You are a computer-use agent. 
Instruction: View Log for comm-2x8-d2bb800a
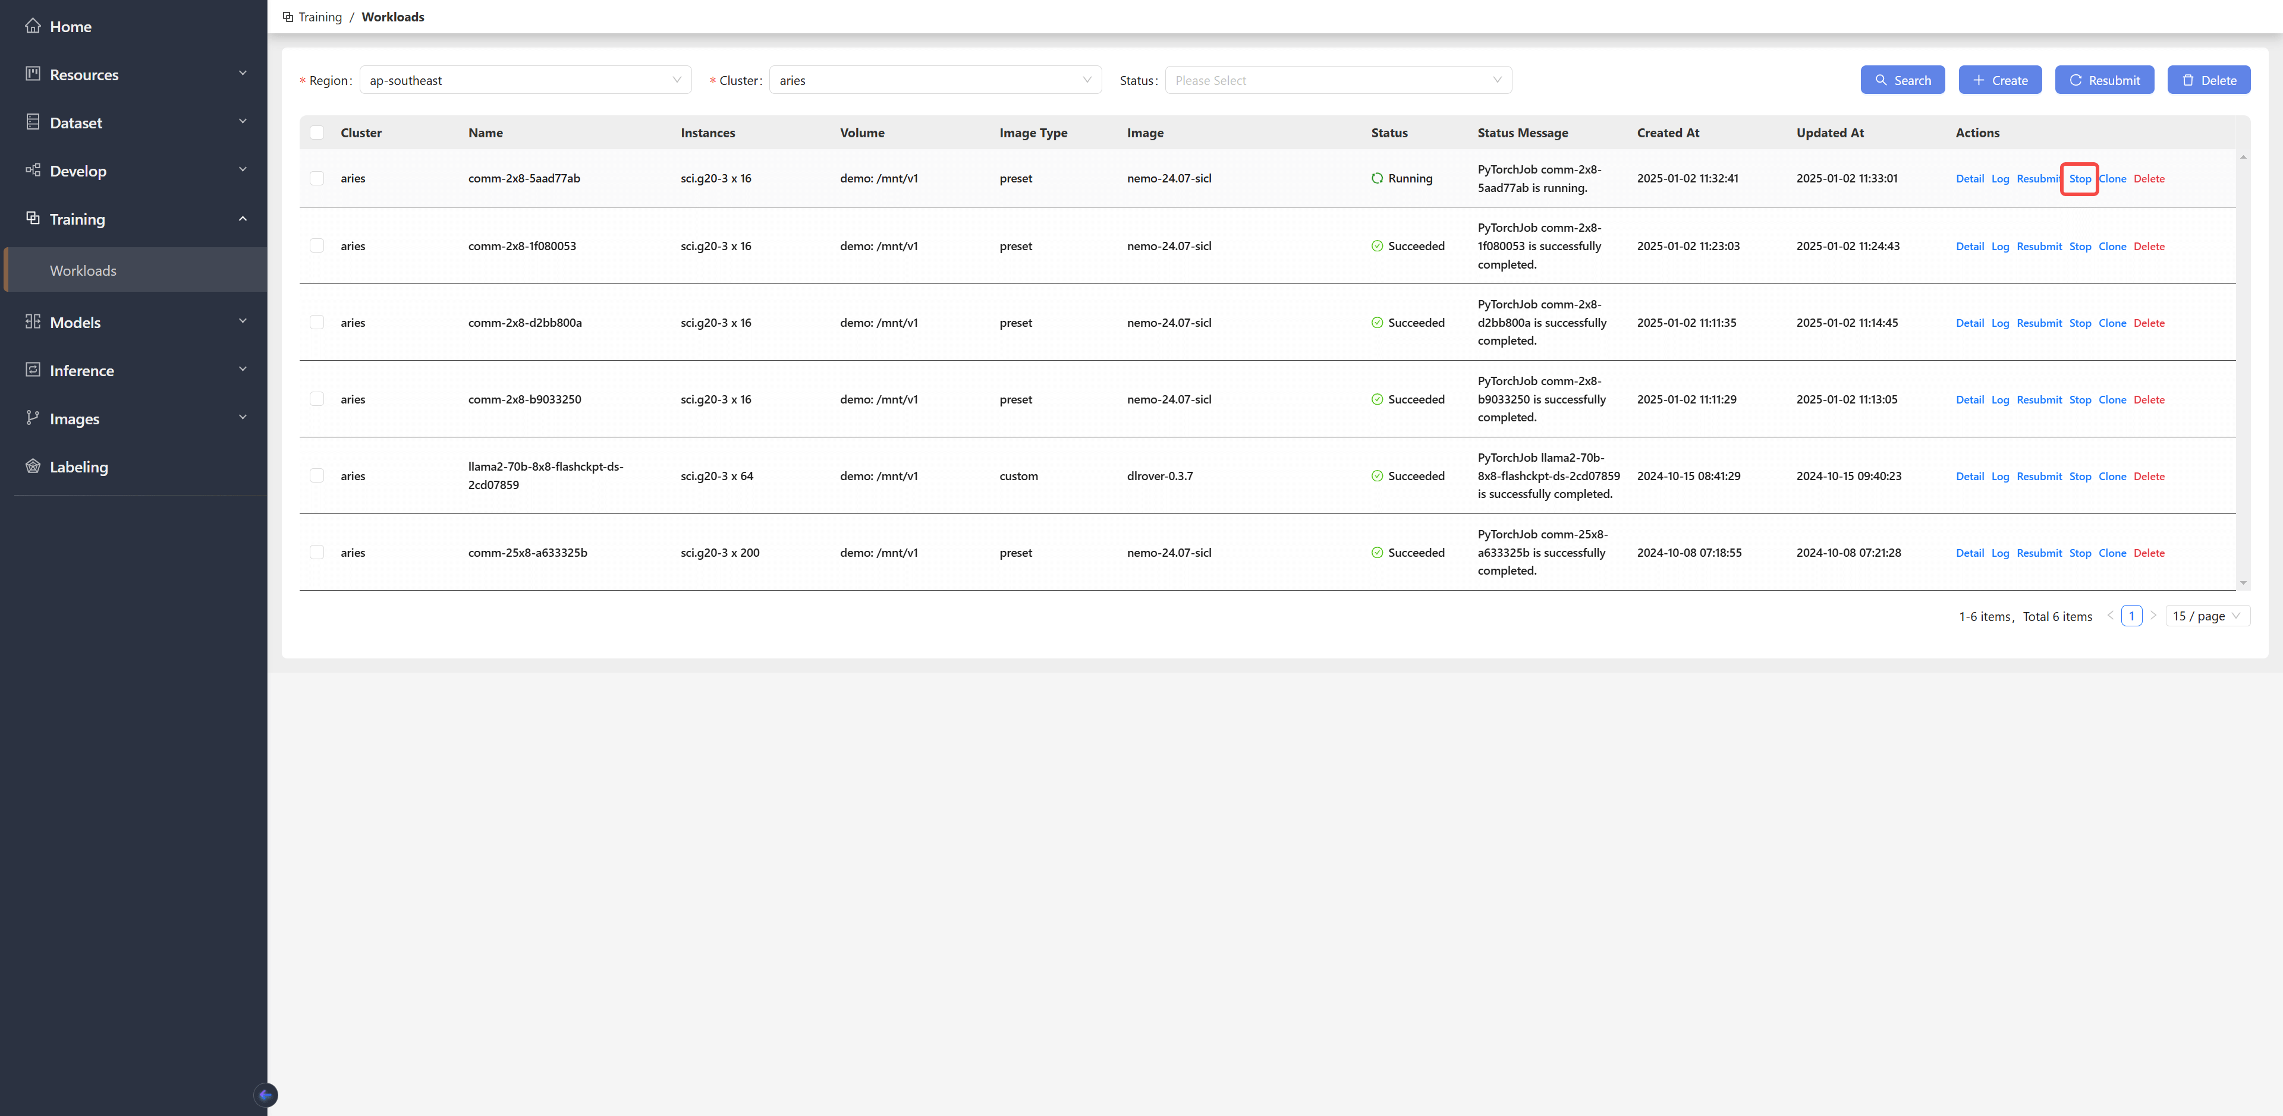click(1999, 323)
